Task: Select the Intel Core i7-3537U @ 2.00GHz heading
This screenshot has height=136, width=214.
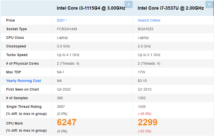Action: [171, 8]
